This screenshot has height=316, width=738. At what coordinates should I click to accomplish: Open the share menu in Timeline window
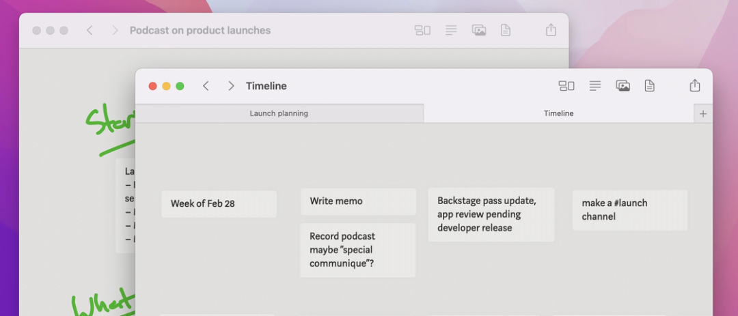pos(695,86)
